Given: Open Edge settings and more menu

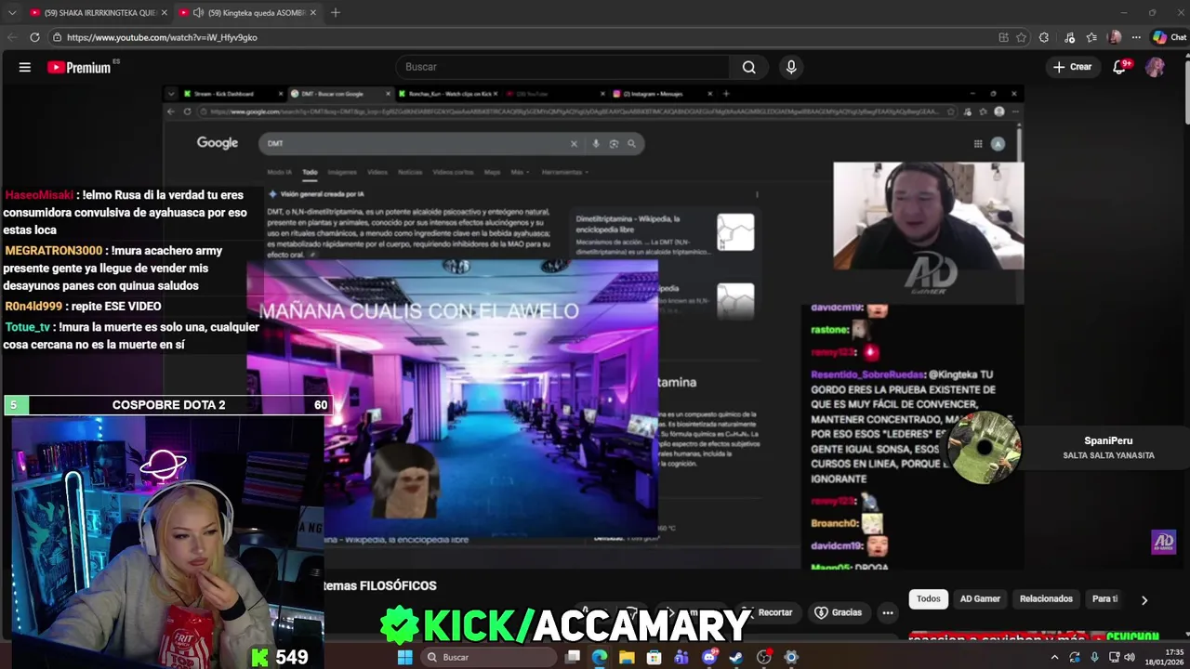Looking at the screenshot, I should coord(1136,37).
